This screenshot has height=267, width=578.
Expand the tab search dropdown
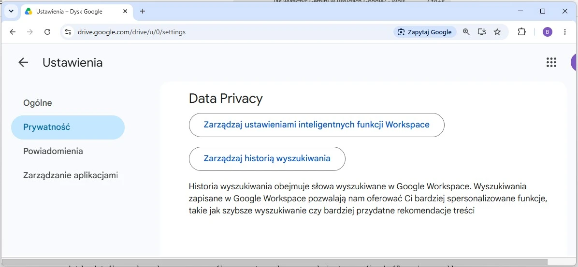pos(11,12)
